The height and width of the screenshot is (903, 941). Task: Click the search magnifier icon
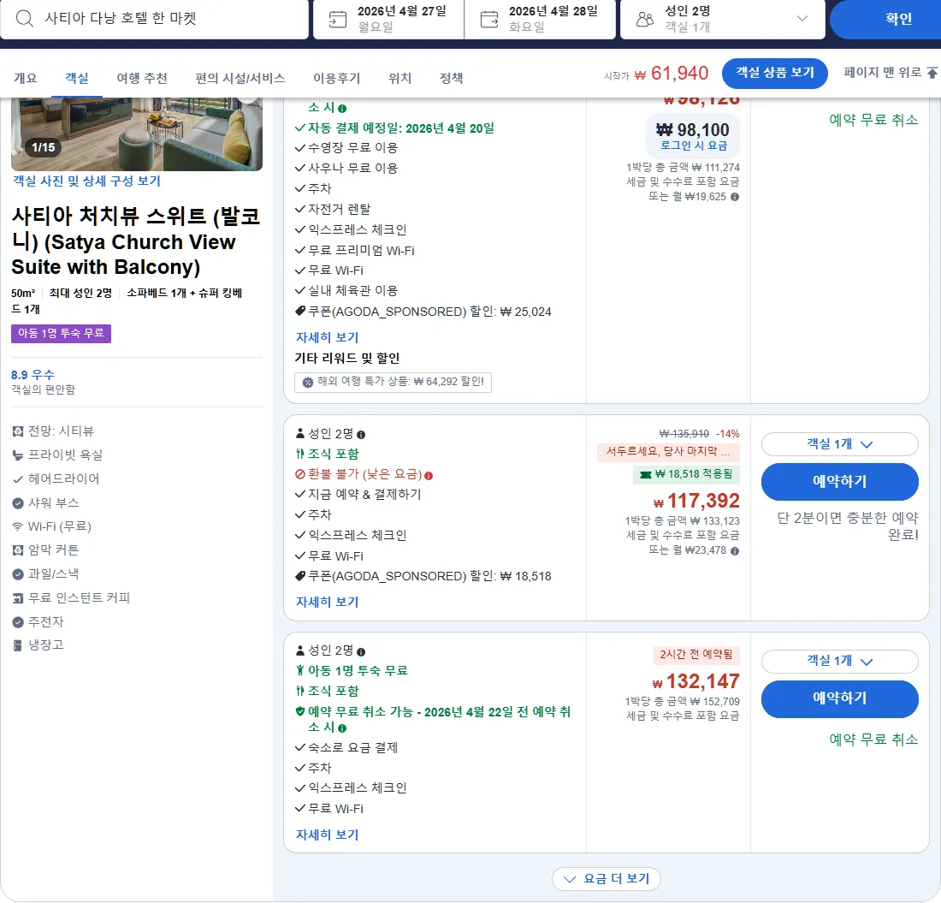(25, 19)
